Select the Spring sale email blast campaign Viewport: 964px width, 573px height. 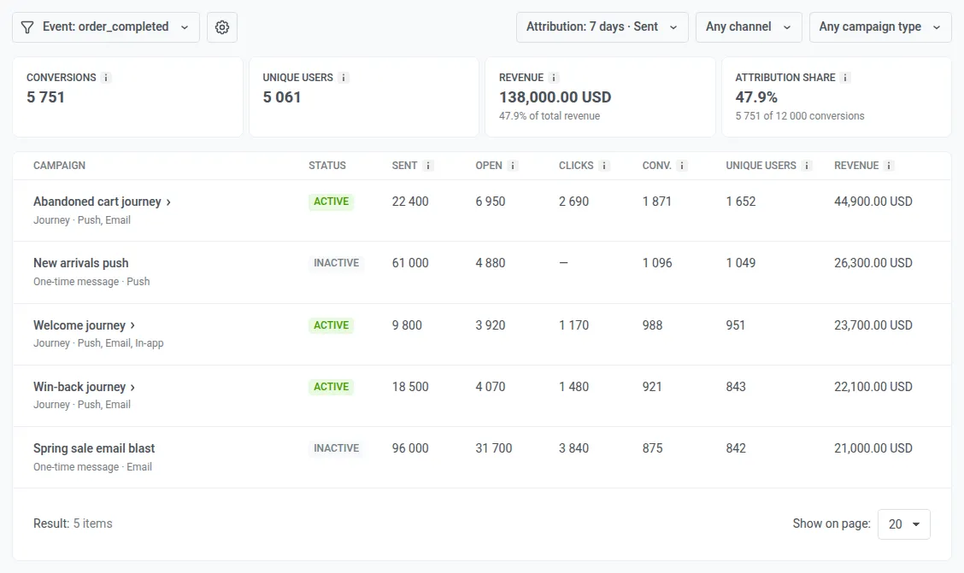[x=94, y=447]
